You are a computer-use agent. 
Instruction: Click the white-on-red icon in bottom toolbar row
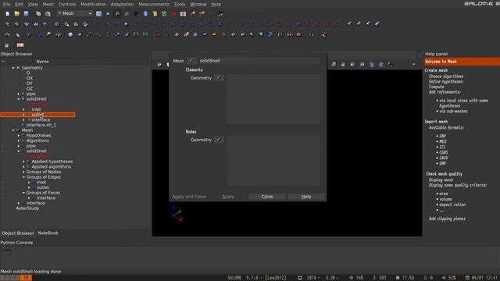pyautogui.click(x=20, y=45)
